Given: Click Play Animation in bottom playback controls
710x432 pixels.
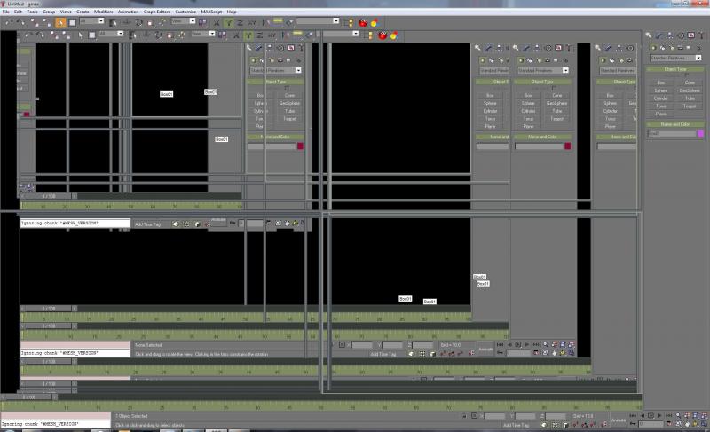Looking at the screenshot, I should click(651, 416).
